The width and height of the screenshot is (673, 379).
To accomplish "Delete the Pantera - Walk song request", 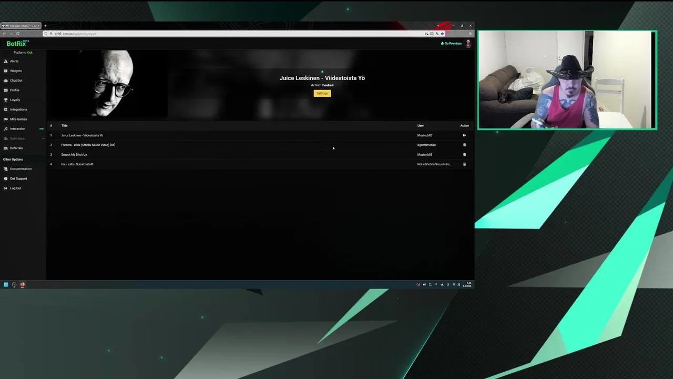I will point(464,145).
